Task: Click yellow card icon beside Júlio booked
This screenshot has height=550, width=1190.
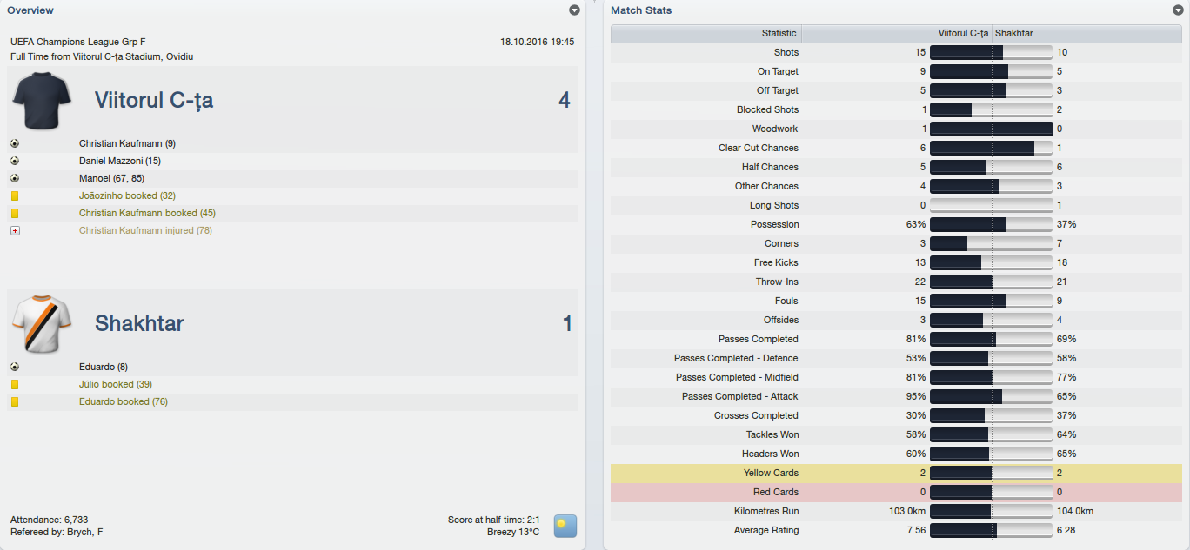Action: (15, 384)
